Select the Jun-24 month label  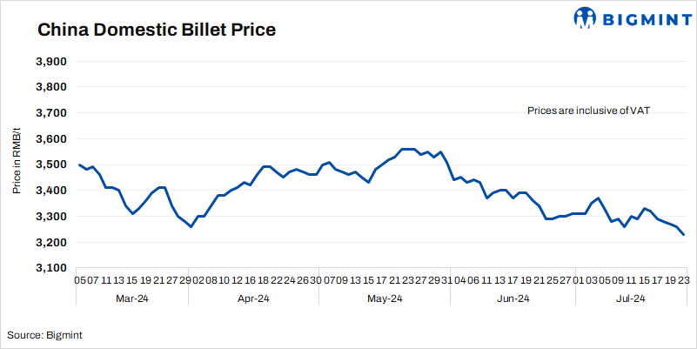click(512, 299)
